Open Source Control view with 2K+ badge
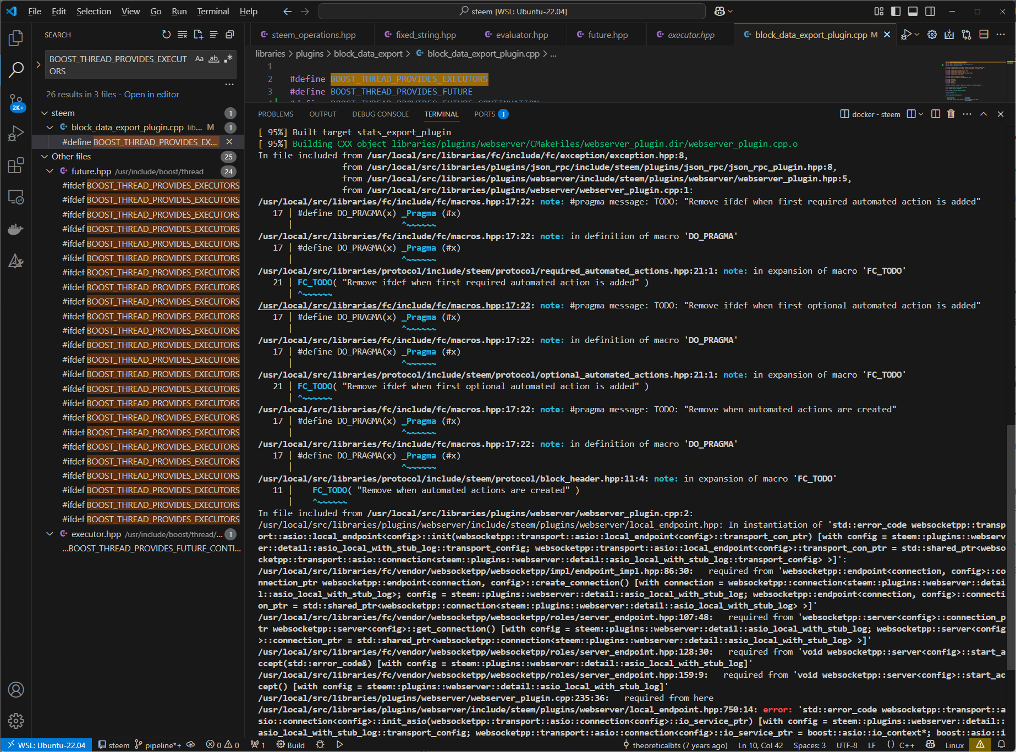 [x=16, y=102]
